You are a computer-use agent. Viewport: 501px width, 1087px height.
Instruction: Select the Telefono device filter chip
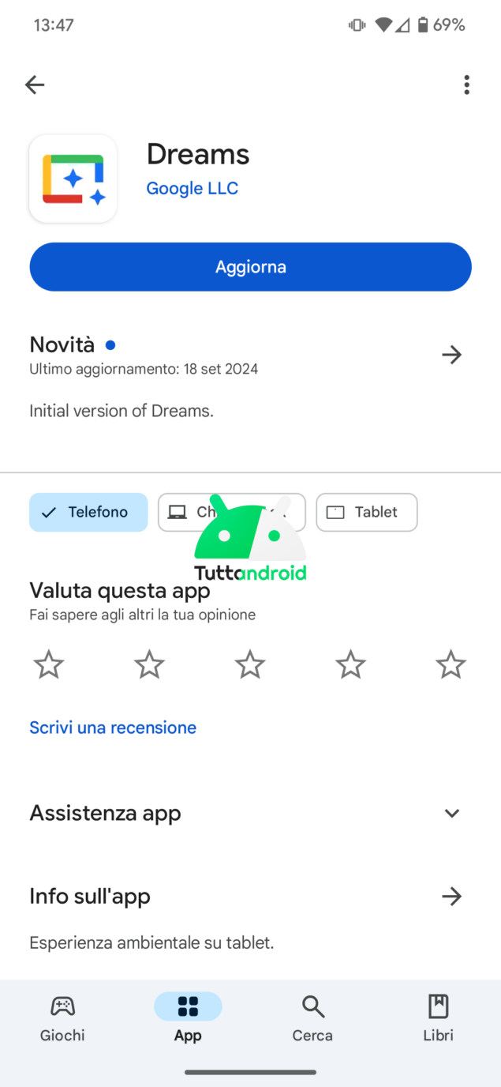pyautogui.click(x=88, y=512)
